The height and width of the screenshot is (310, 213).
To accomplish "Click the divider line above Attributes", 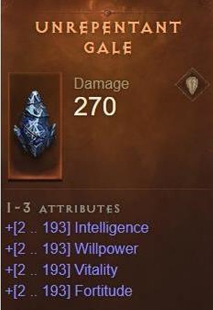I will click(107, 189).
